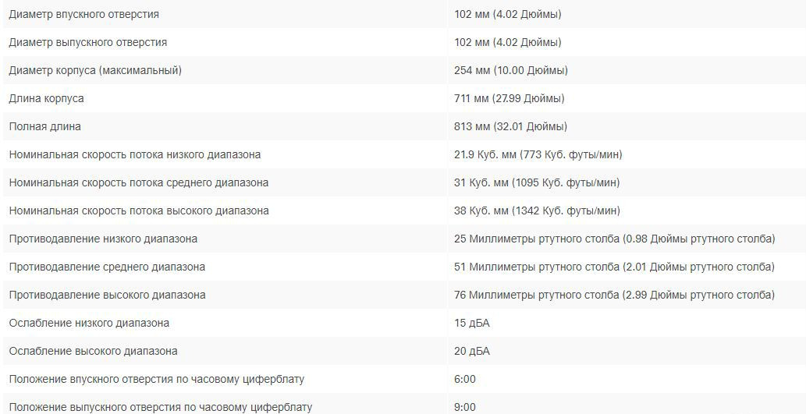Click the "Диаметр впускного отверстия" label
Image resolution: width=806 pixels, height=414 pixels.
(x=83, y=14)
